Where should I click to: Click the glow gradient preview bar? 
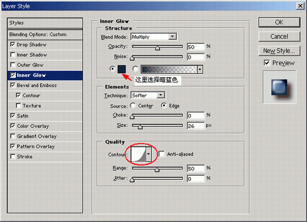(169, 69)
